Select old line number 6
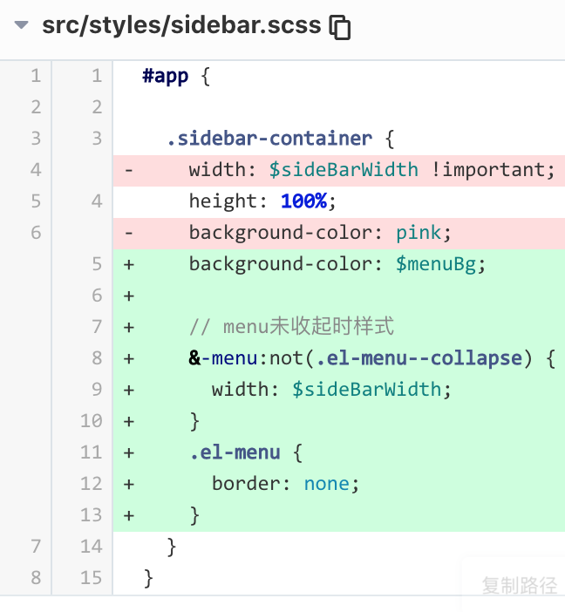The width and height of the screenshot is (565, 612). (x=36, y=233)
